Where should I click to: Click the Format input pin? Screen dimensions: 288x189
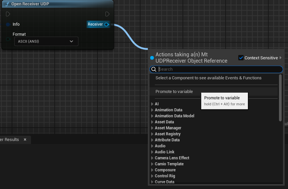[8, 39]
